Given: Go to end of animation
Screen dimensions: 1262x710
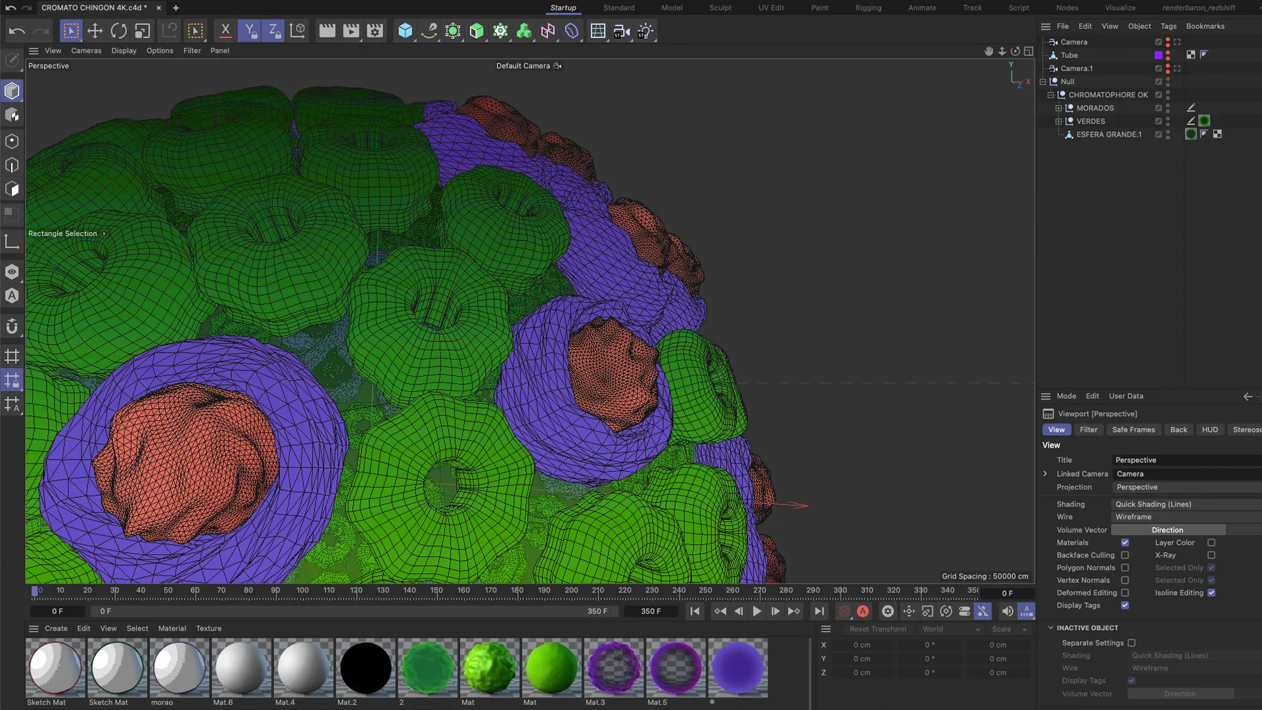Looking at the screenshot, I should pyautogui.click(x=819, y=611).
